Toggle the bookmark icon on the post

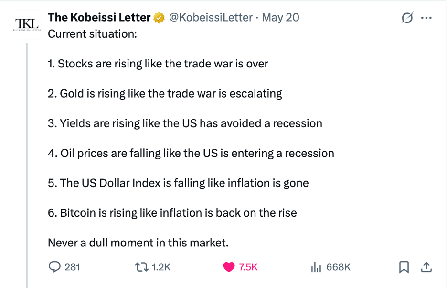click(x=404, y=267)
